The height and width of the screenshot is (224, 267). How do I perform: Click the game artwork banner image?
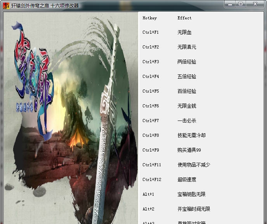coord(71,118)
